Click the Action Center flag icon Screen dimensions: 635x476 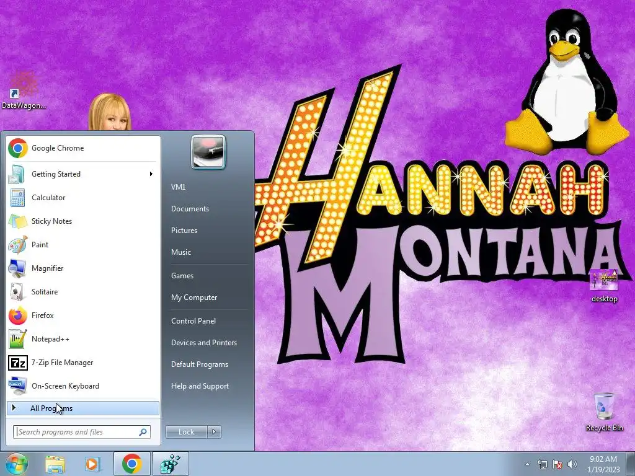557,464
